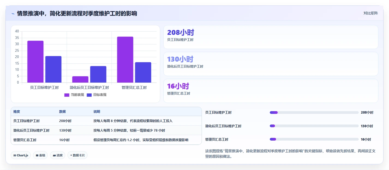Click the 维度 table column header

[17, 112]
